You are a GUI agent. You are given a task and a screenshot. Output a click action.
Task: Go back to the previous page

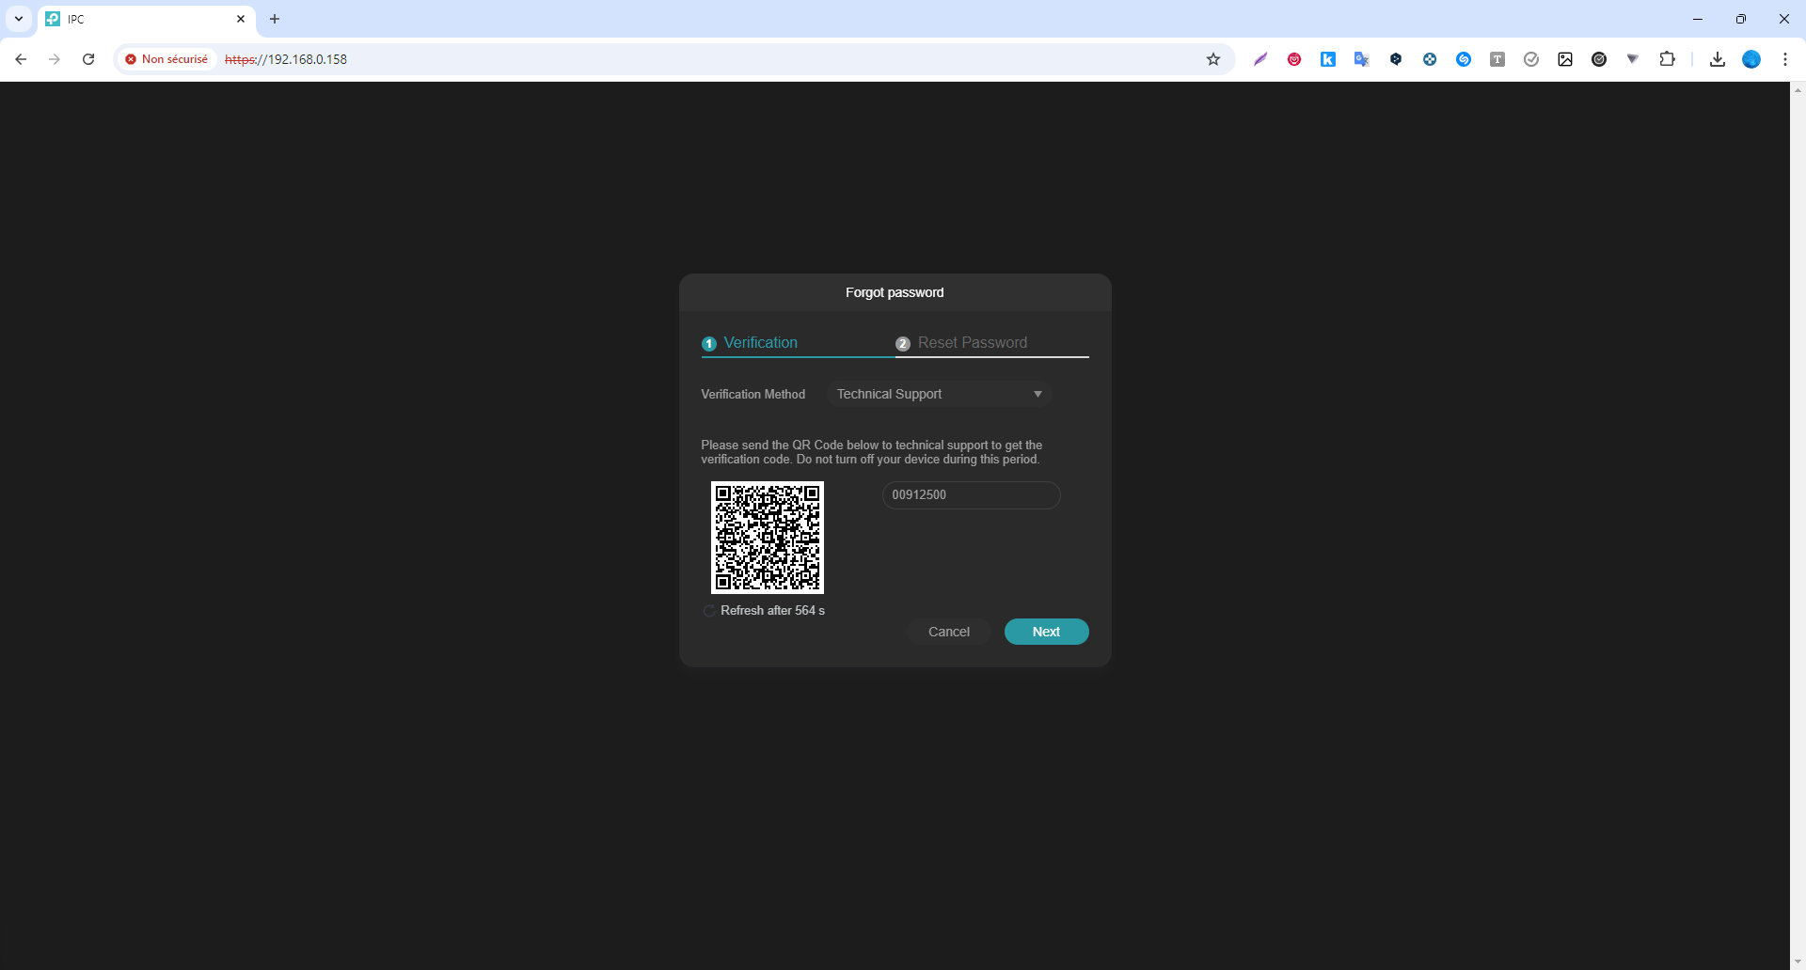21,59
